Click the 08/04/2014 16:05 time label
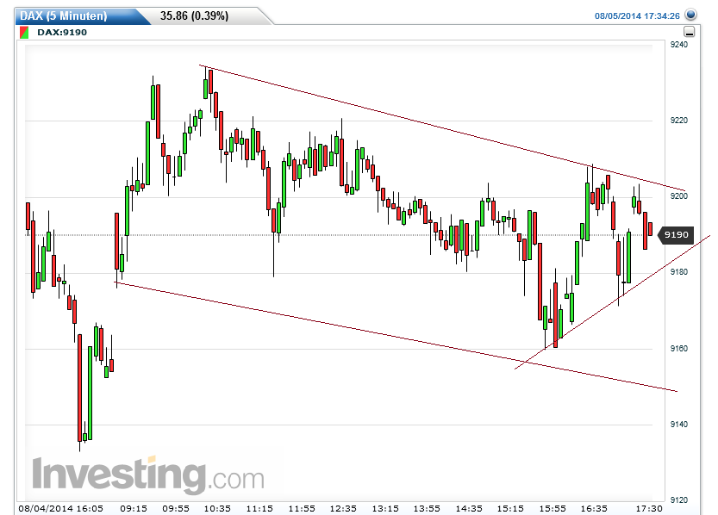 click(61, 509)
